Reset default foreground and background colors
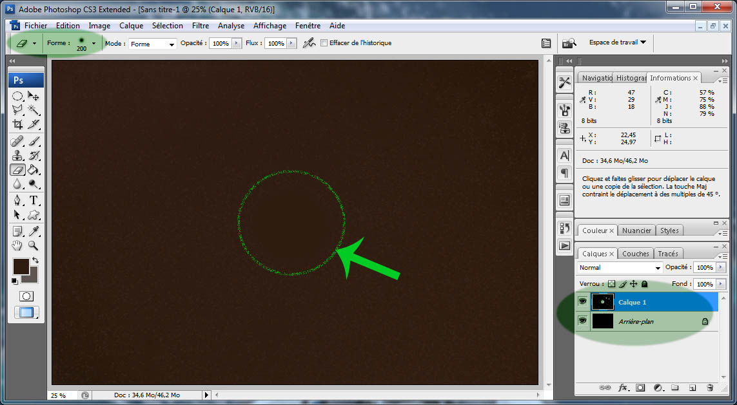The image size is (737, 405). click(x=15, y=281)
